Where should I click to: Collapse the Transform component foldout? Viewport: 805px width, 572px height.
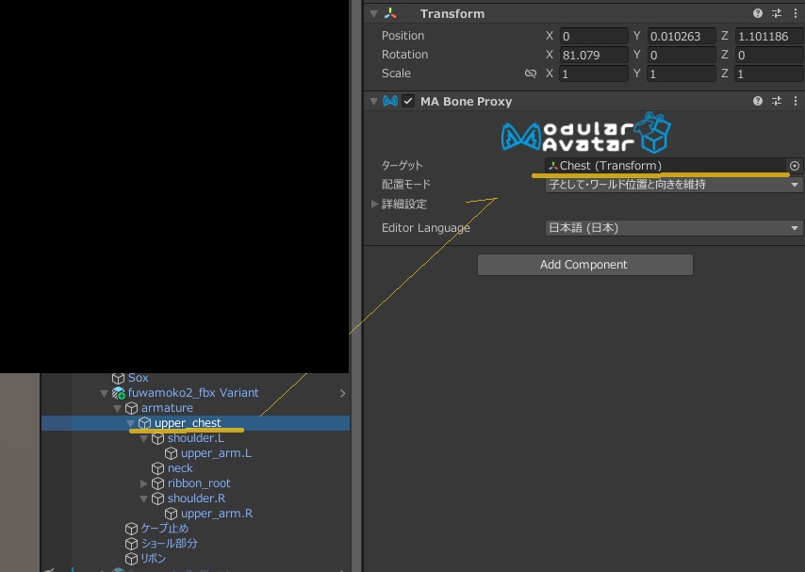pos(373,14)
